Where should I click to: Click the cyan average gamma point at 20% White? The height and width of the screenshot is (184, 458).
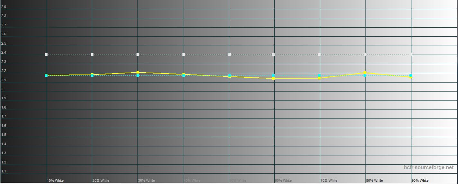[x=92, y=75]
